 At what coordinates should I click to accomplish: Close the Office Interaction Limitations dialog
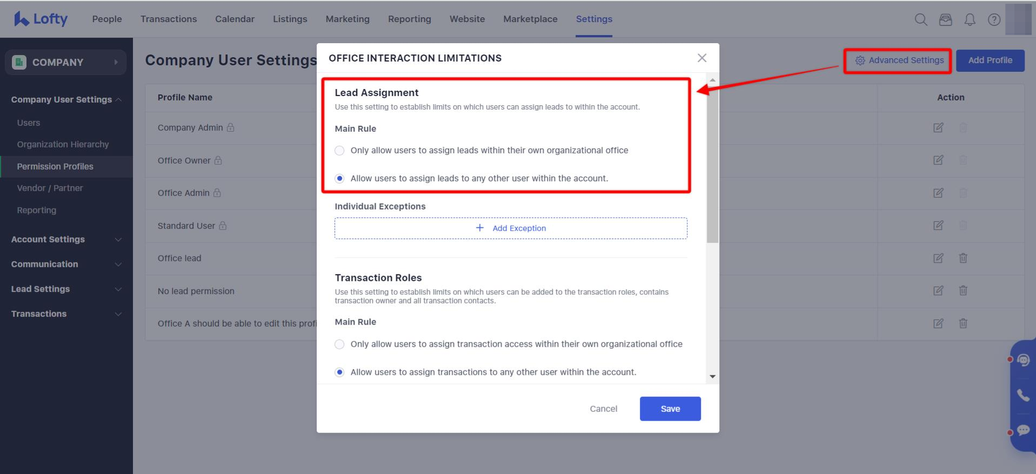click(701, 58)
